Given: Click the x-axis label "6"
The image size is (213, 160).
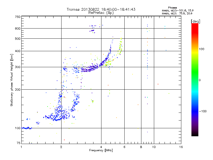Looking at the screenshot, I should click(124, 147).
